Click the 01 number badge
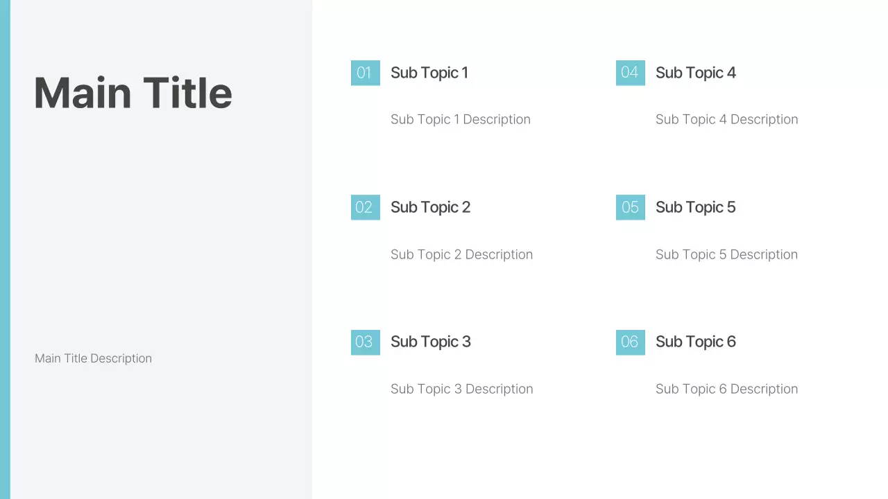The height and width of the screenshot is (499, 888). (x=365, y=73)
